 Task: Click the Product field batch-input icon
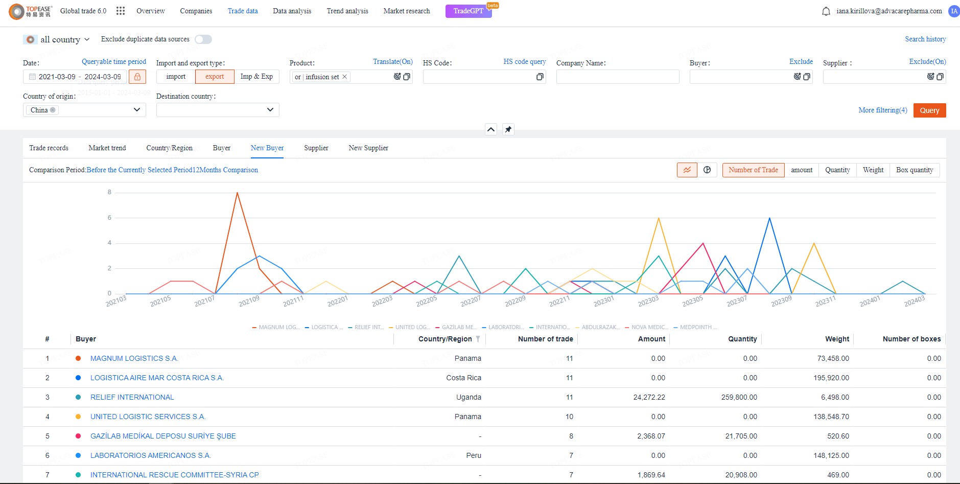407,77
